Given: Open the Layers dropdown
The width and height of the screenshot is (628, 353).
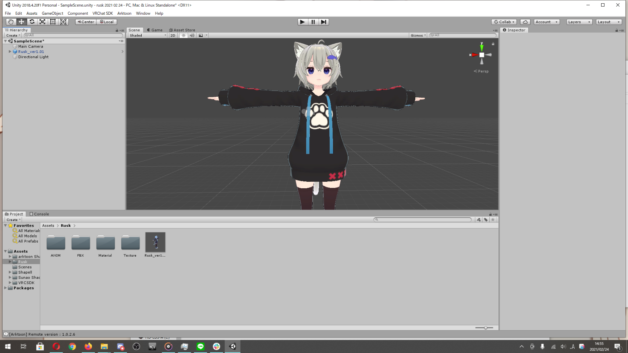Looking at the screenshot, I should pyautogui.click(x=579, y=22).
